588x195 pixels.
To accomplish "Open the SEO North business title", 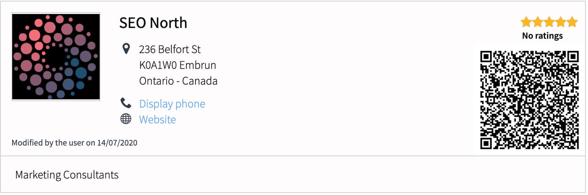I will (153, 23).
